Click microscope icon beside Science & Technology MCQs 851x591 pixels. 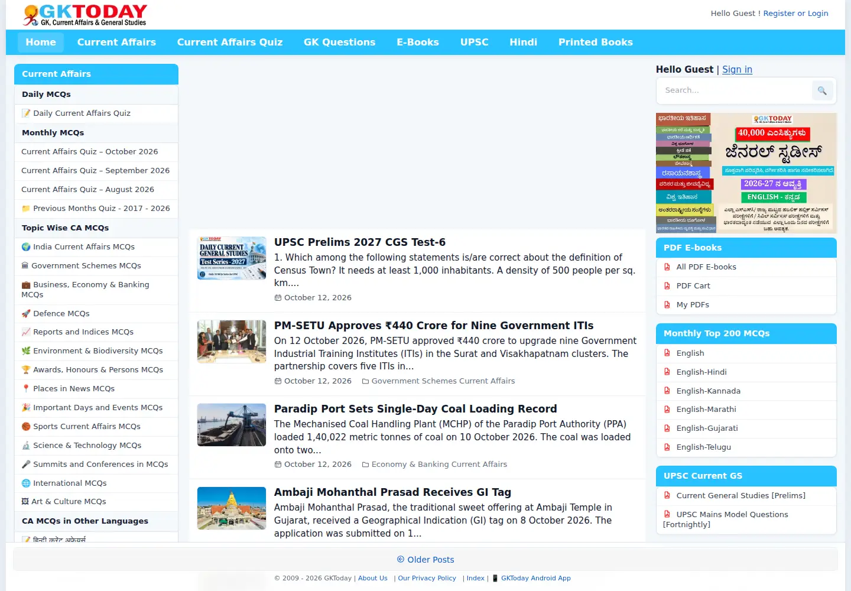pos(26,446)
